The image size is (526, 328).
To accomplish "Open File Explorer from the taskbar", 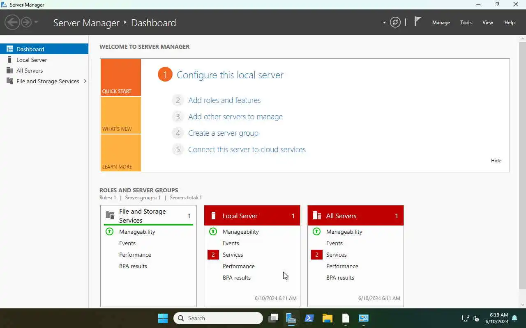I will coord(328,318).
